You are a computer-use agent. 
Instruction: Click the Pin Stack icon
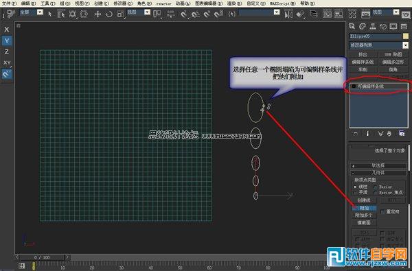click(x=355, y=134)
